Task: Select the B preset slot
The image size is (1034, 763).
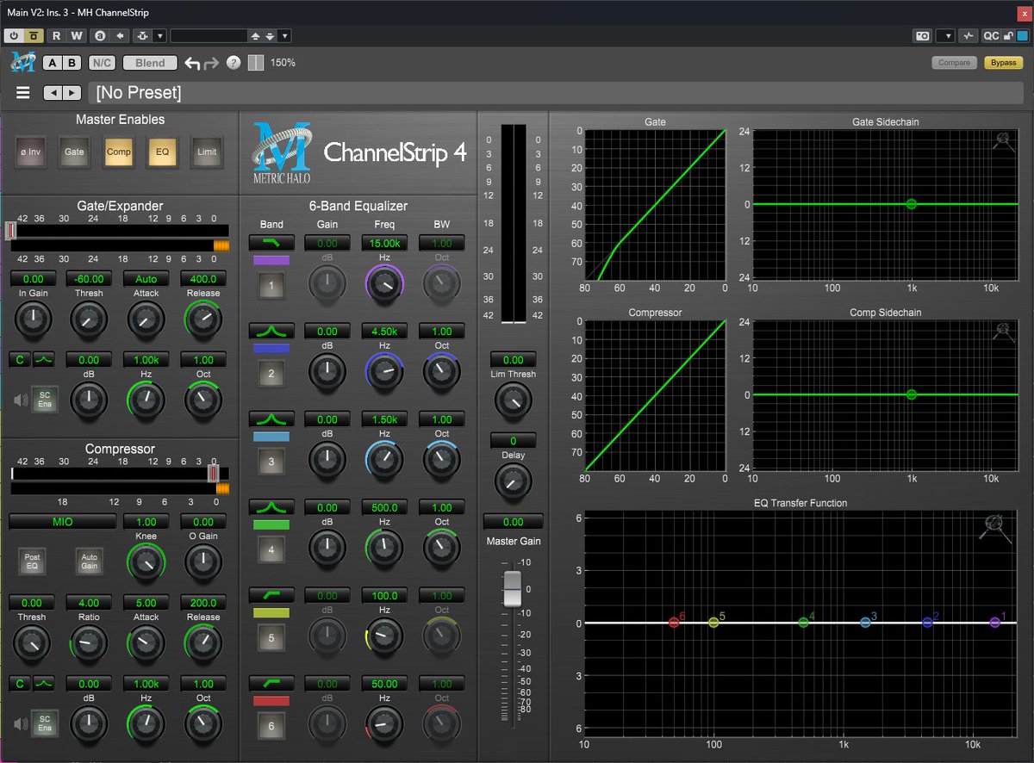Action: 72,63
